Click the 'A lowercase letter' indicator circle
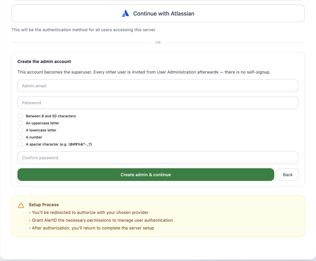 (x=20, y=130)
